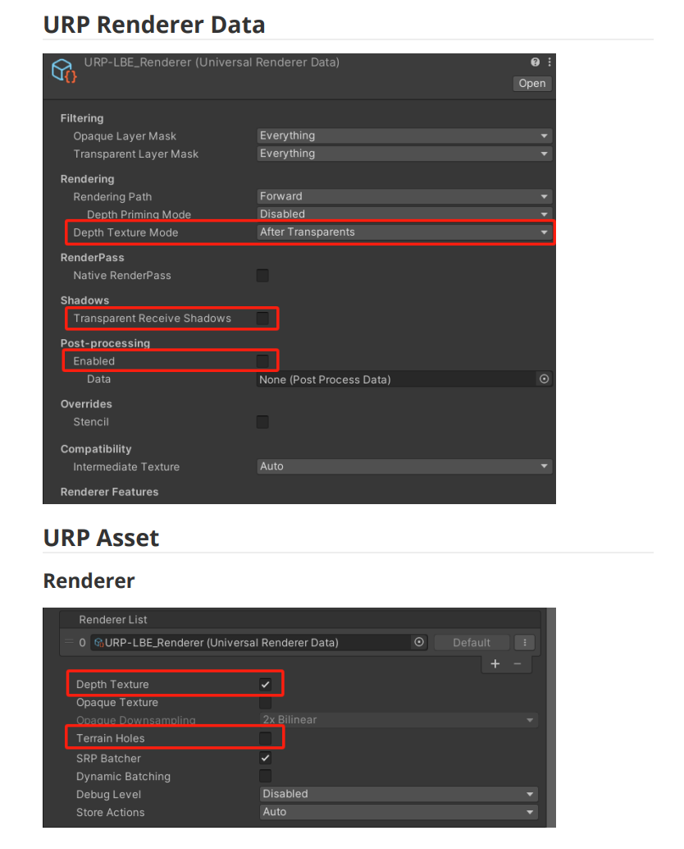Click the vertical scrollbar of the URP Asset panel

tap(551, 717)
